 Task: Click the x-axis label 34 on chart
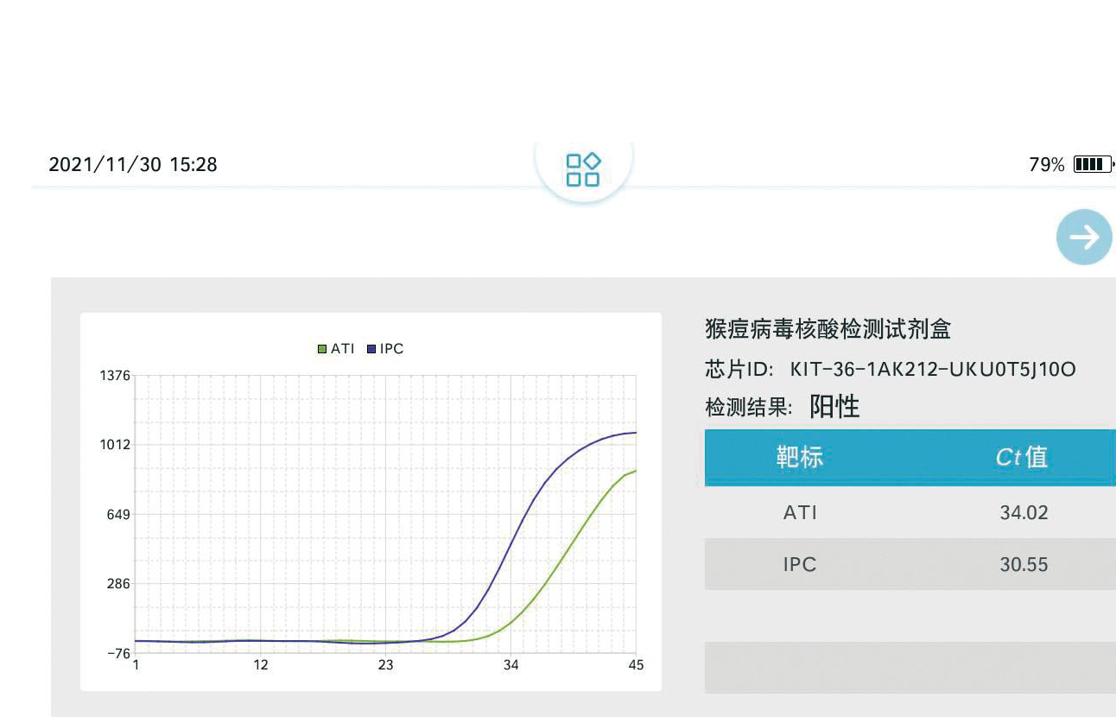pyautogui.click(x=511, y=665)
